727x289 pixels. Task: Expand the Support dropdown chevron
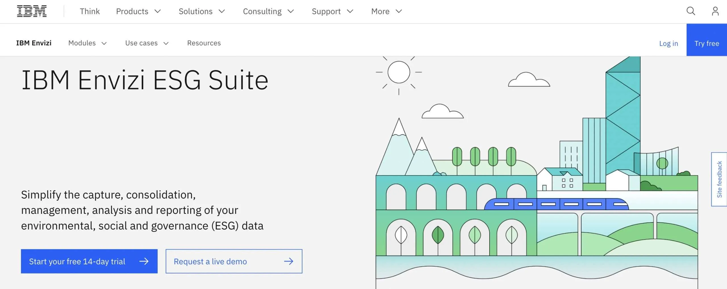click(350, 11)
